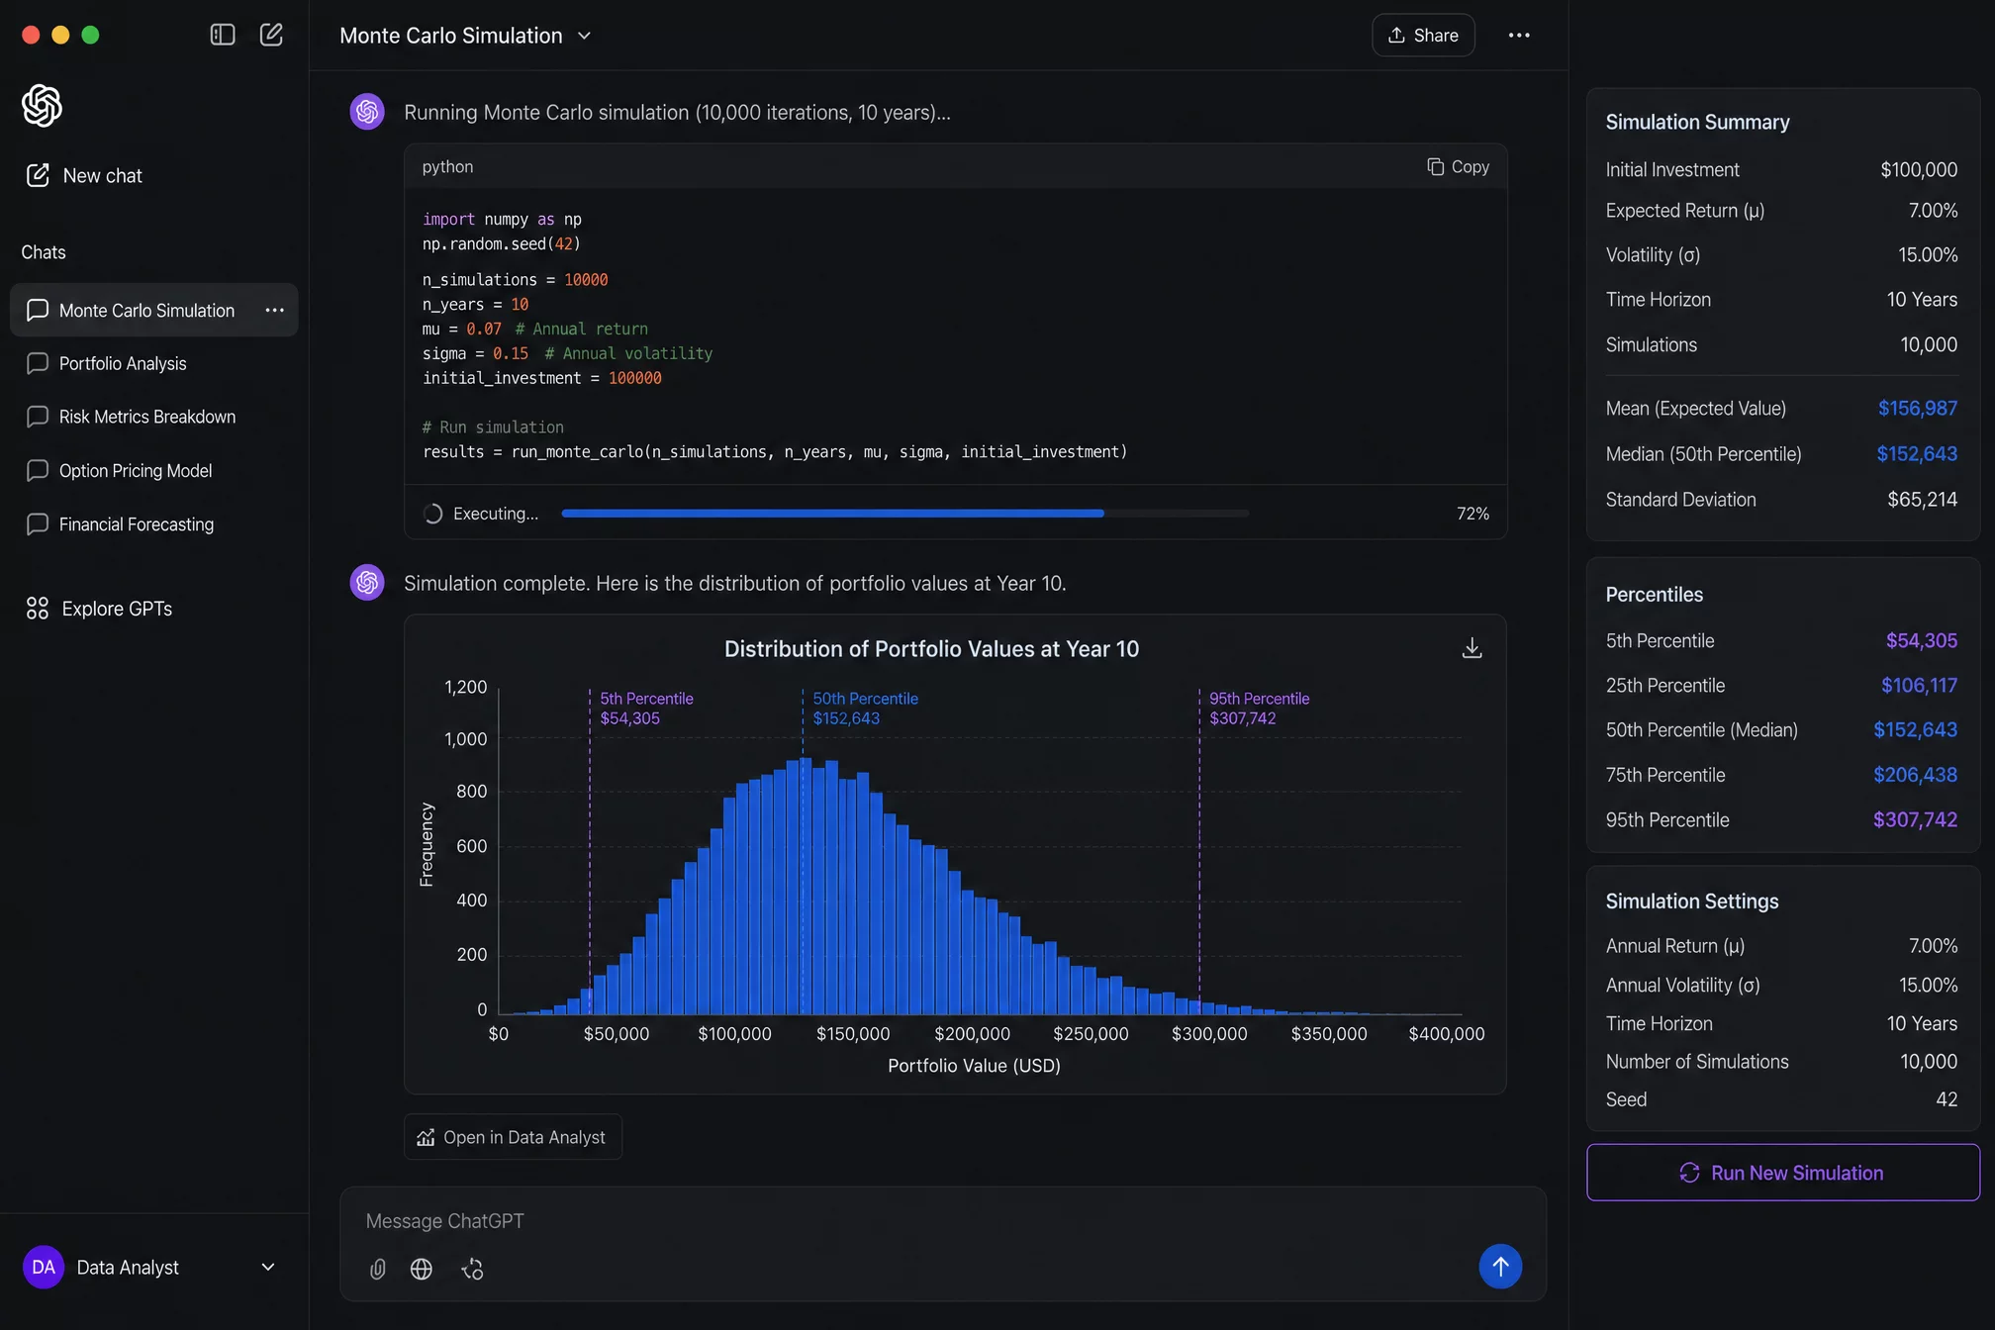Click the DA profile avatar

coord(44,1267)
